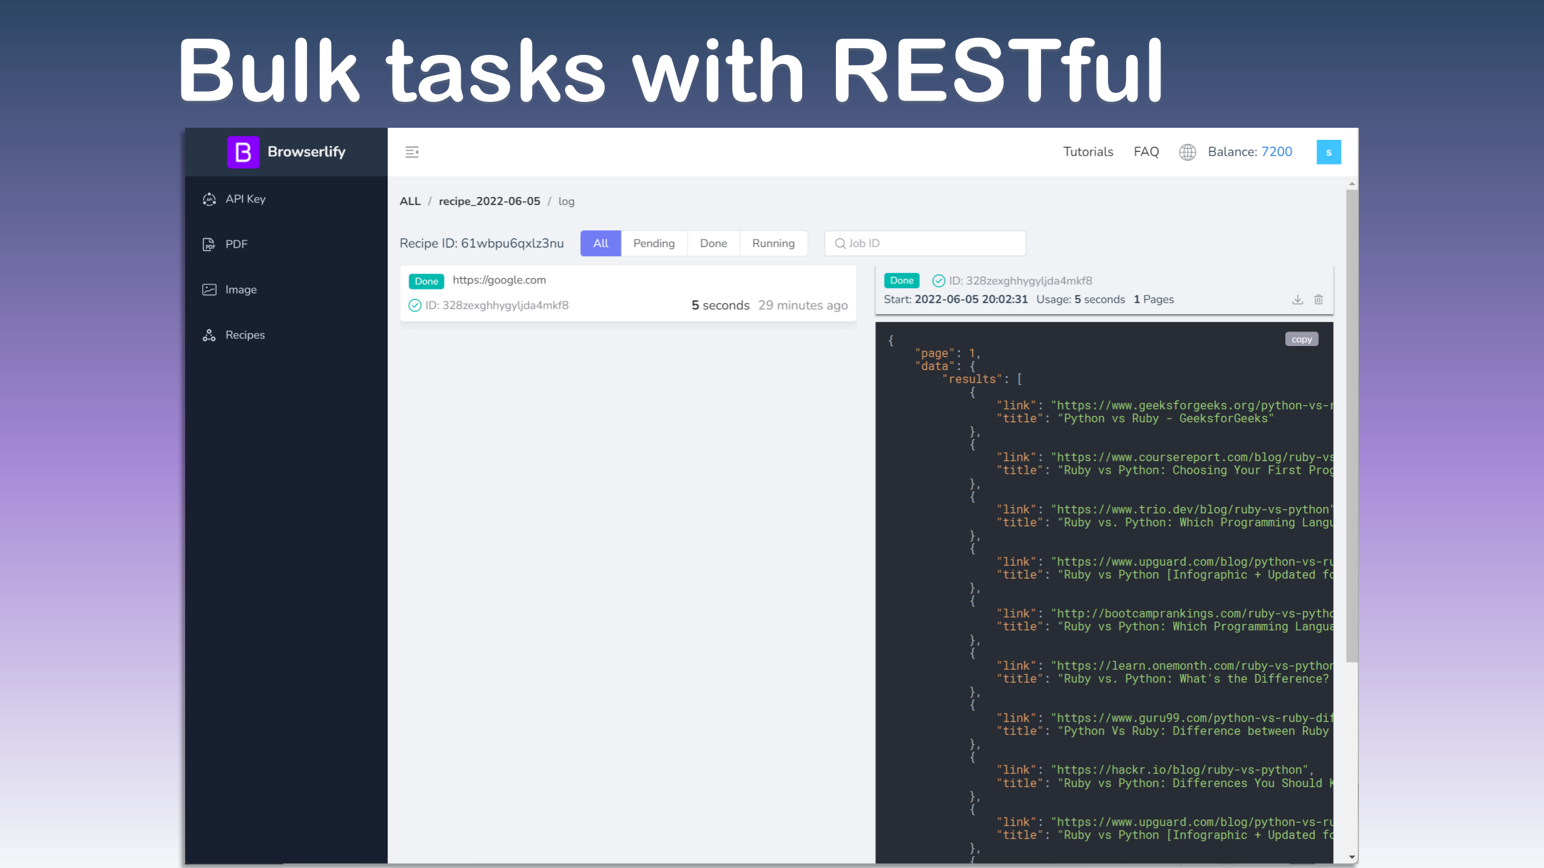Click 'Python vs Ruby - GeeksforGeeks' title line
The width and height of the screenshot is (1544, 868).
click(1135, 419)
